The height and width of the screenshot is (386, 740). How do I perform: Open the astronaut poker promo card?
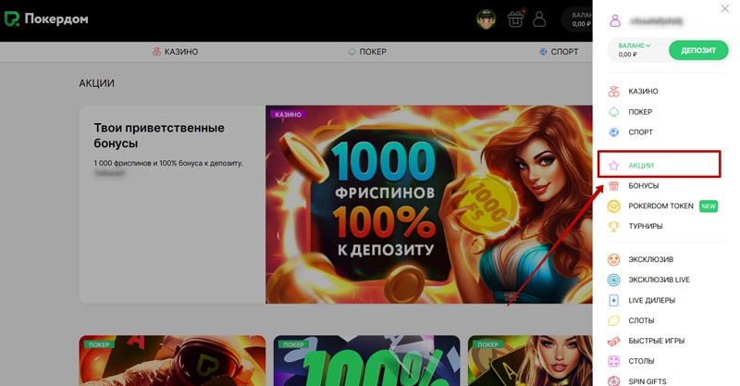click(172, 361)
